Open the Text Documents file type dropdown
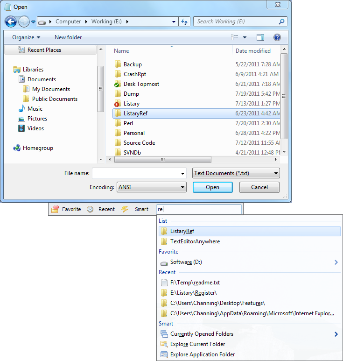The image size is (343, 361). click(236, 173)
